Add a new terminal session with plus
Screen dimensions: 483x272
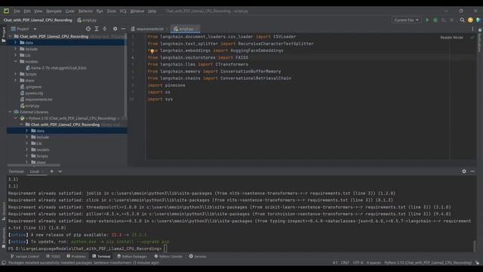point(52,172)
